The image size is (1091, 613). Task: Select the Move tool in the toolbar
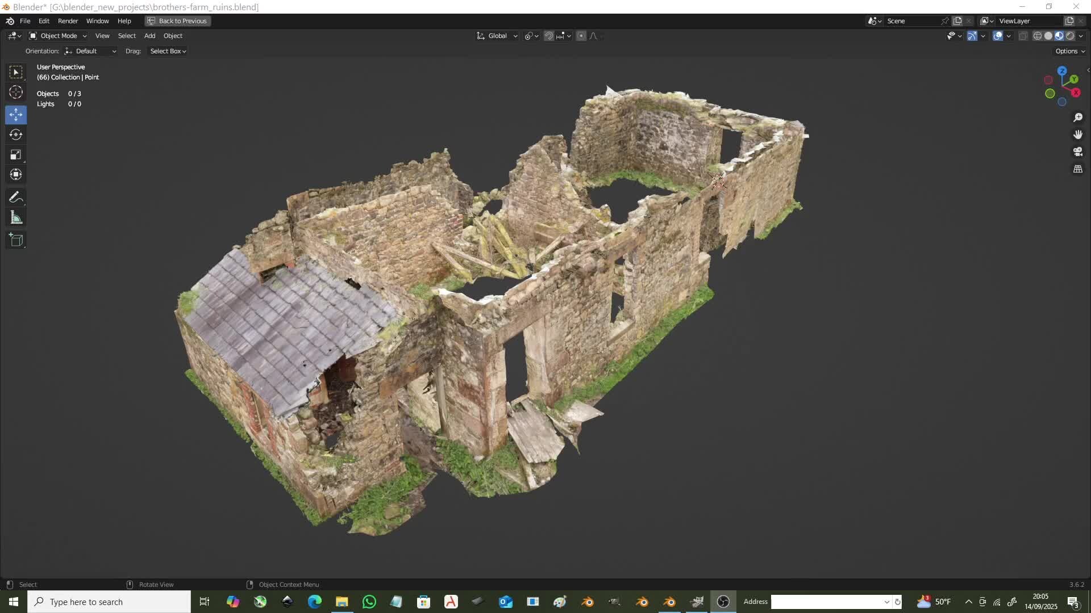16,115
